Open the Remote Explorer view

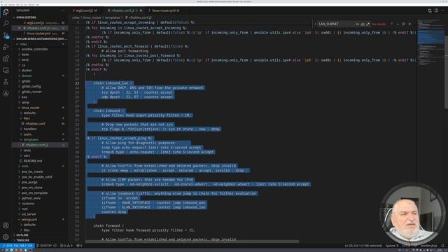click(x=6, y=70)
